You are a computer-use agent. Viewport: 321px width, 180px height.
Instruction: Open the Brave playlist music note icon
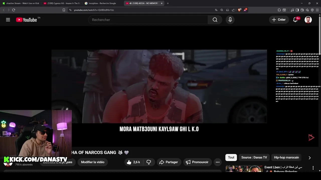click(x=292, y=10)
